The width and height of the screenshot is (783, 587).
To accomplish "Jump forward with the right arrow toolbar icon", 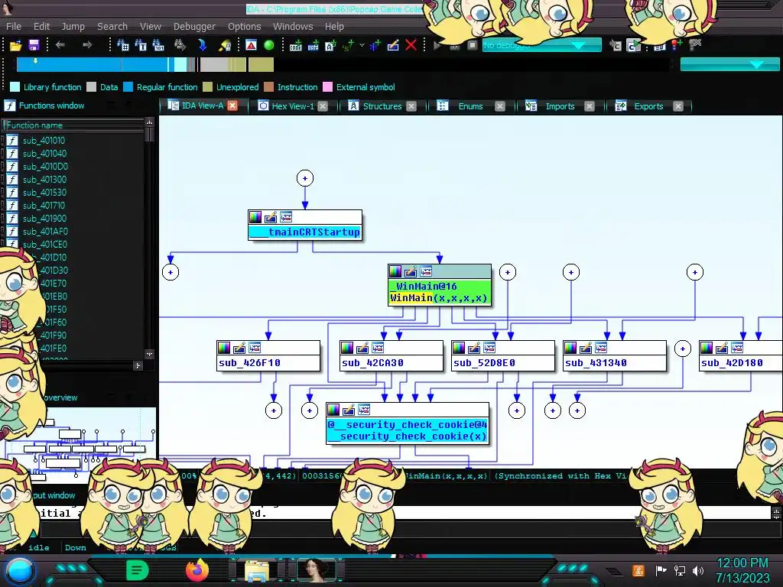I will pos(87,45).
